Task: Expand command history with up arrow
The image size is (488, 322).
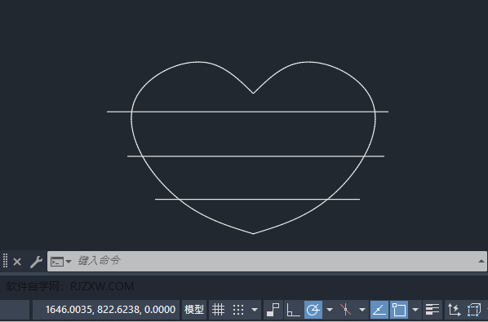Action: pyautogui.click(x=481, y=261)
